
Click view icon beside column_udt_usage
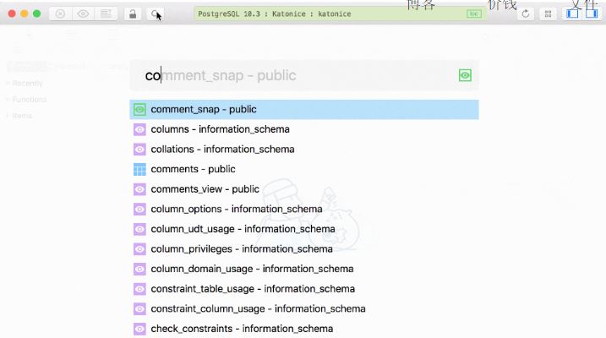[x=139, y=229]
